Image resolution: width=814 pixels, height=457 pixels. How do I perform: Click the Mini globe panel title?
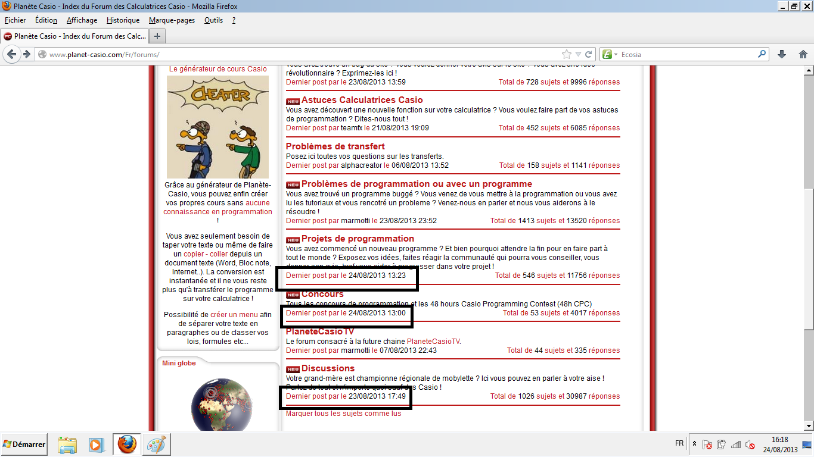pos(179,363)
